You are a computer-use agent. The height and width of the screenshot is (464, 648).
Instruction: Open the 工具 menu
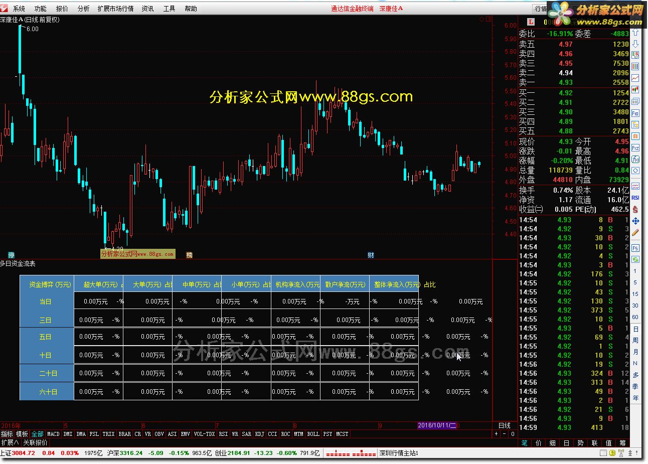pos(170,9)
